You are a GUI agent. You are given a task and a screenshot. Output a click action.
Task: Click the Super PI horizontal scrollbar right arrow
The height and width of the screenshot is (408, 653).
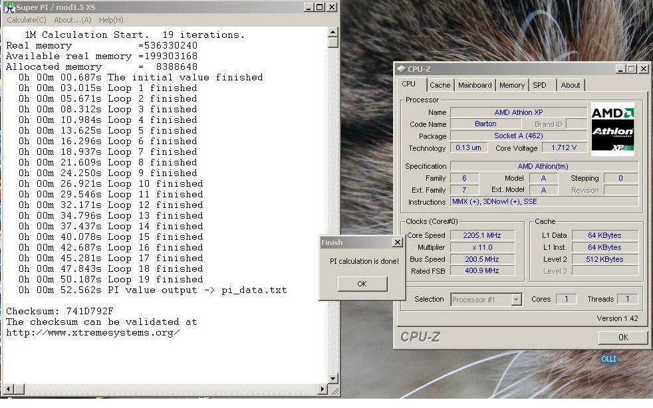(323, 389)
